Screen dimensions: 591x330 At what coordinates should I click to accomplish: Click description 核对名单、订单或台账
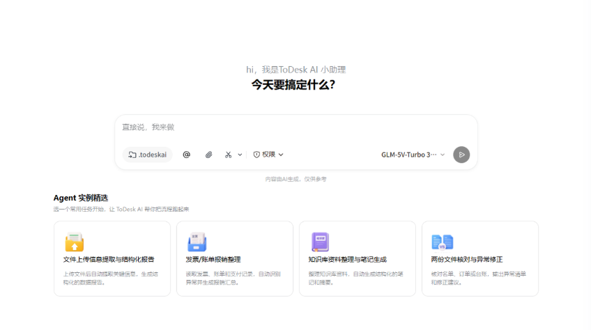tap(478, 278)
